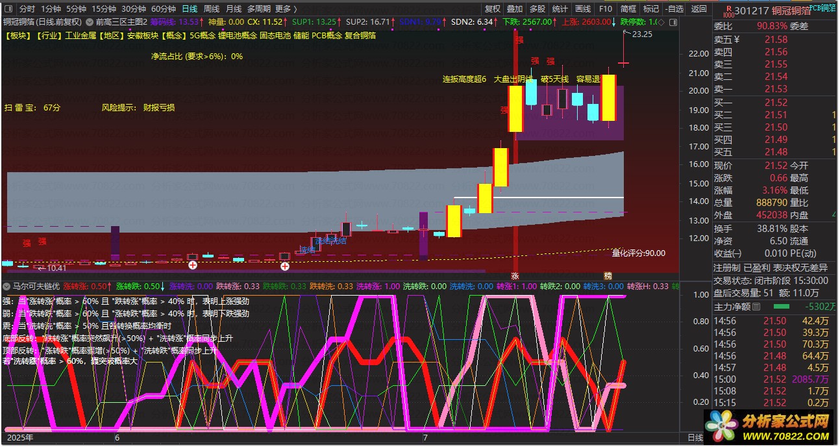
Task: Click 洗转涨 1.00 legend label
Action: (x=378, y=286)
